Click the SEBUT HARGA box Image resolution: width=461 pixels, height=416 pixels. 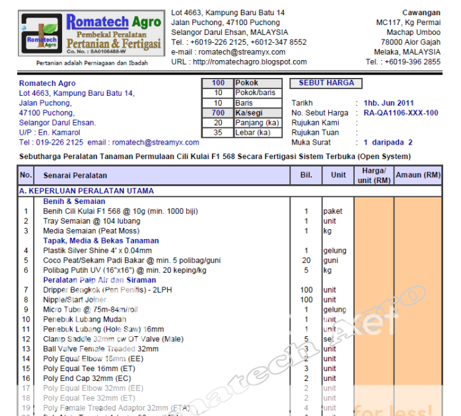[x=326, y=83]
